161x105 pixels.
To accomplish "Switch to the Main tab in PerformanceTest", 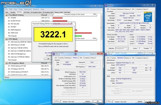I will 7,12.
